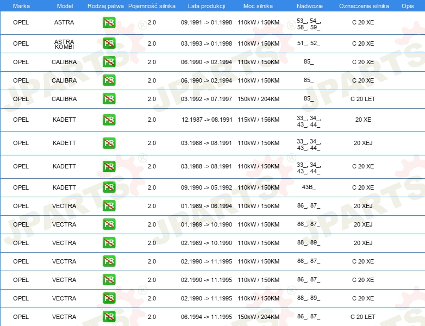Click 150kW / 204KM in the CALIBRA row
The width and height of the screenshot is (425, 326).
[258, 99]
